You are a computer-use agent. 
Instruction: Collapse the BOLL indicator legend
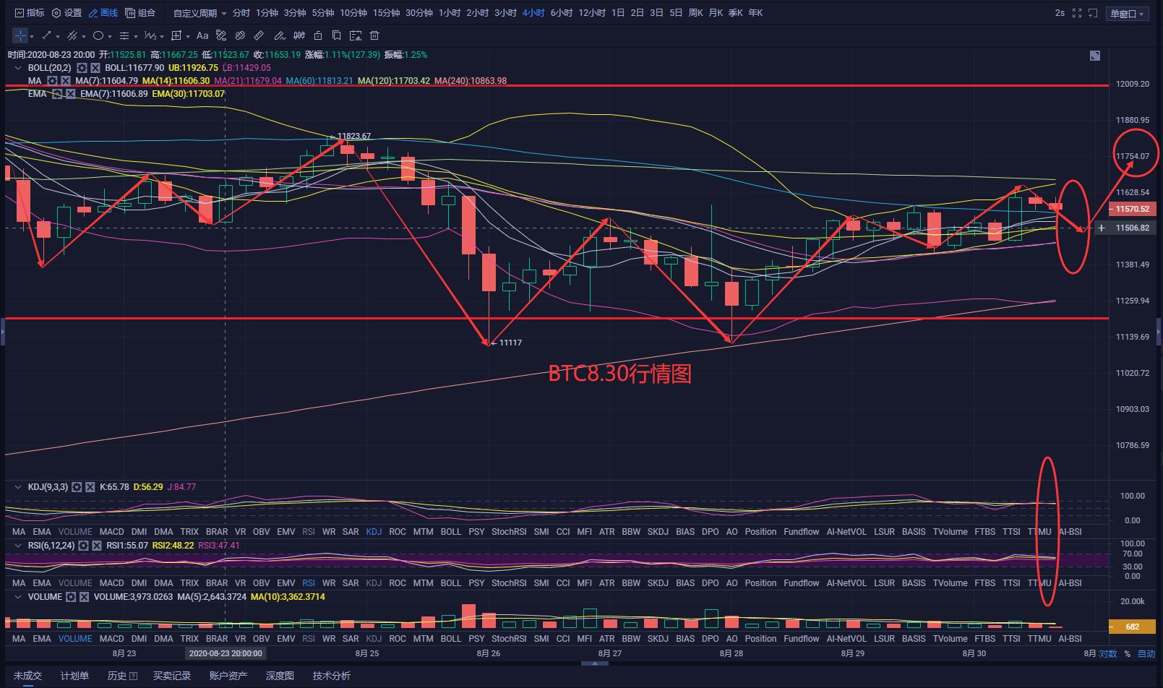pos(19,68)
